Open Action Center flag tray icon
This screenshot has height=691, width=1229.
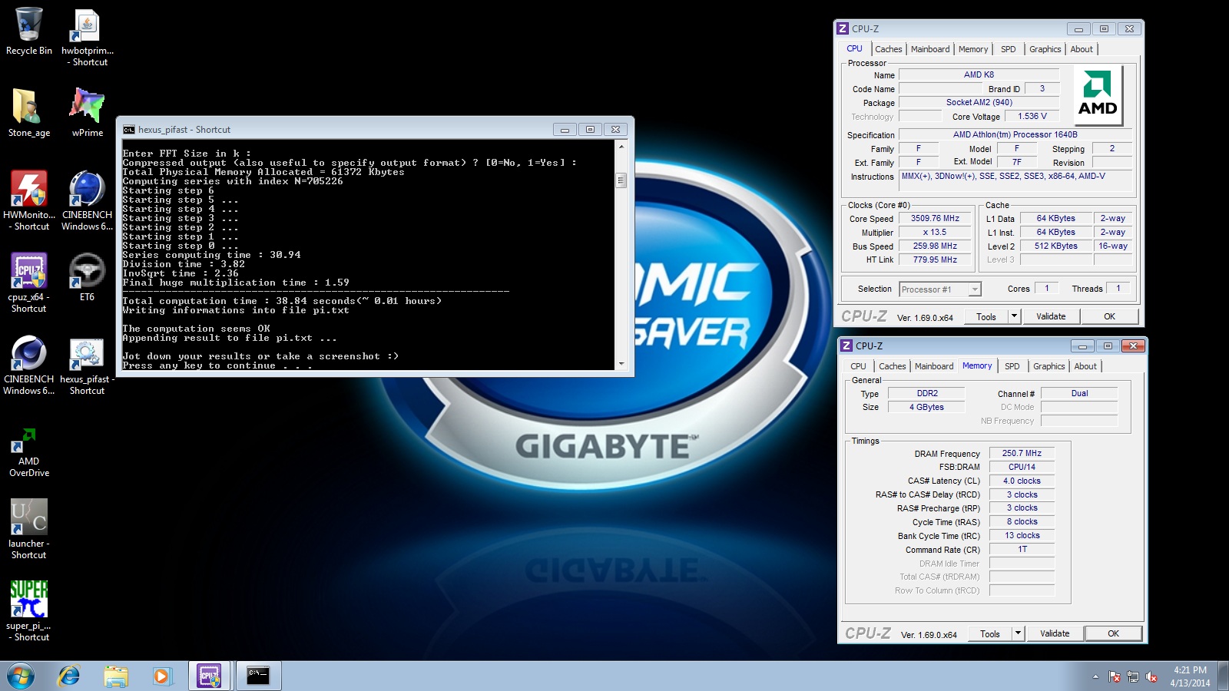pyautogui.click(x=1115, y=676)
